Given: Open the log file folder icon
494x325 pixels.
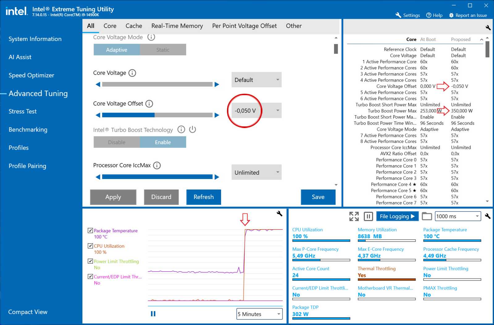Looking at the screenshot, I should click(427, 216).
